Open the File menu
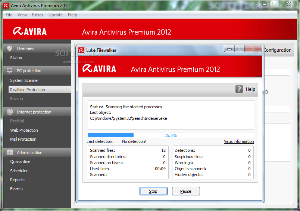Screen dimensions: 300x211 click(x=9, y=15)
